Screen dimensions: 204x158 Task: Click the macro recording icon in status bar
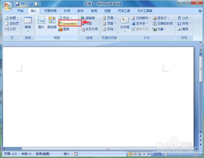click(x=76, y=154)
